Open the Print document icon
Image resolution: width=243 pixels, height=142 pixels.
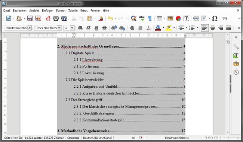point(56,18)
